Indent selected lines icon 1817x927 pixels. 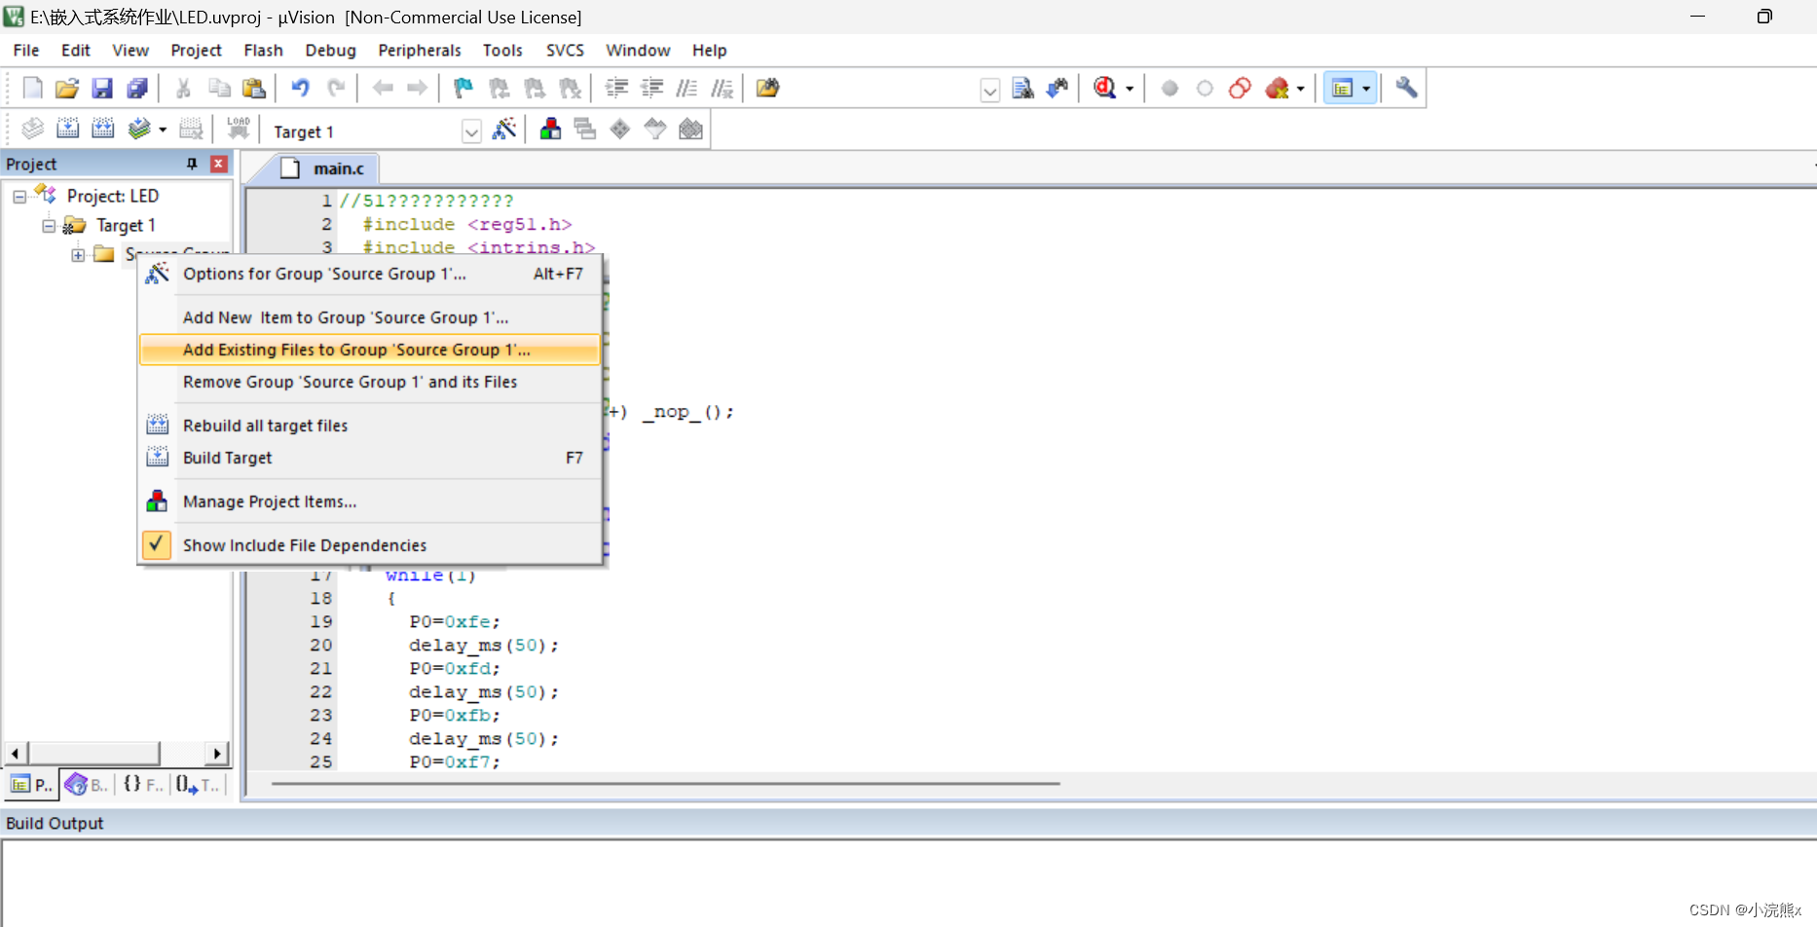(x=616, y=89)
